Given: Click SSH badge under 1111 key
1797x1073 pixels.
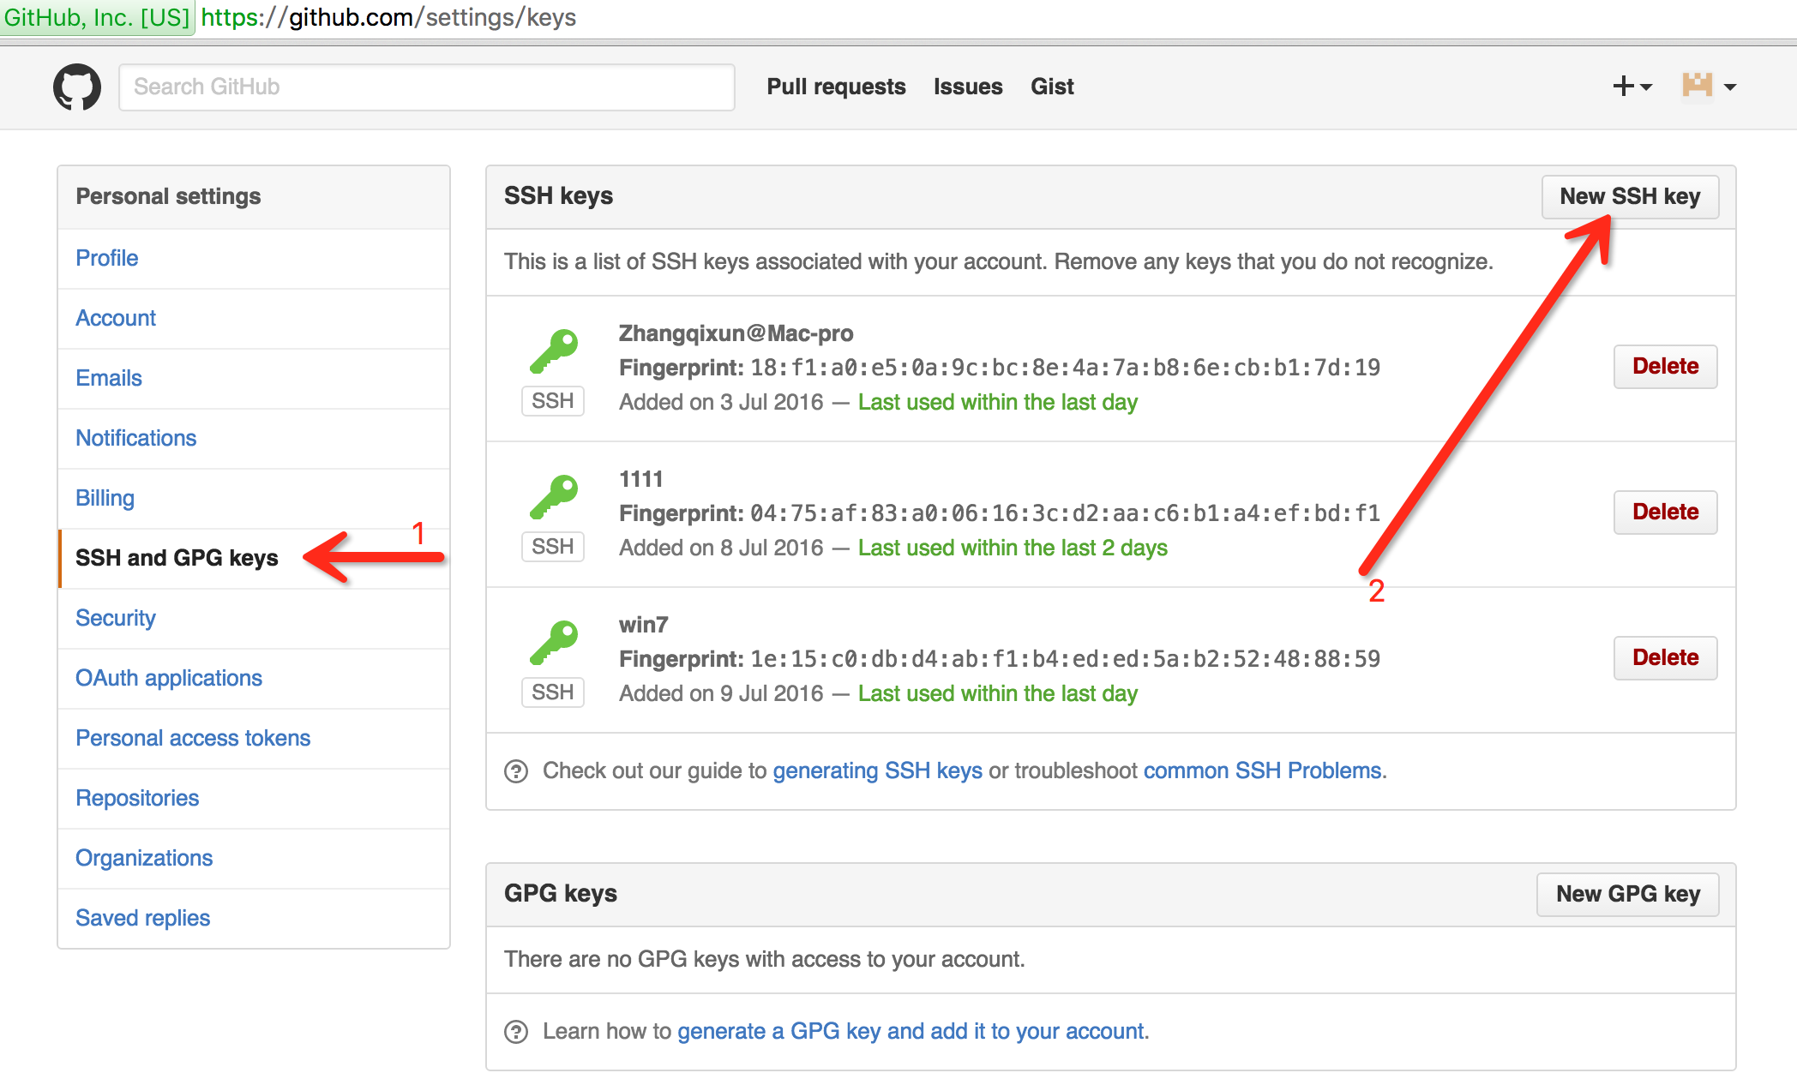Looking at the screenshot, I should pos(553,547).
